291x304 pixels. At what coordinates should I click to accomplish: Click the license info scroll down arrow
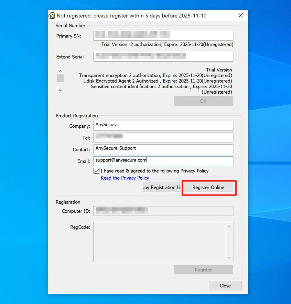[x=60, y=90]
